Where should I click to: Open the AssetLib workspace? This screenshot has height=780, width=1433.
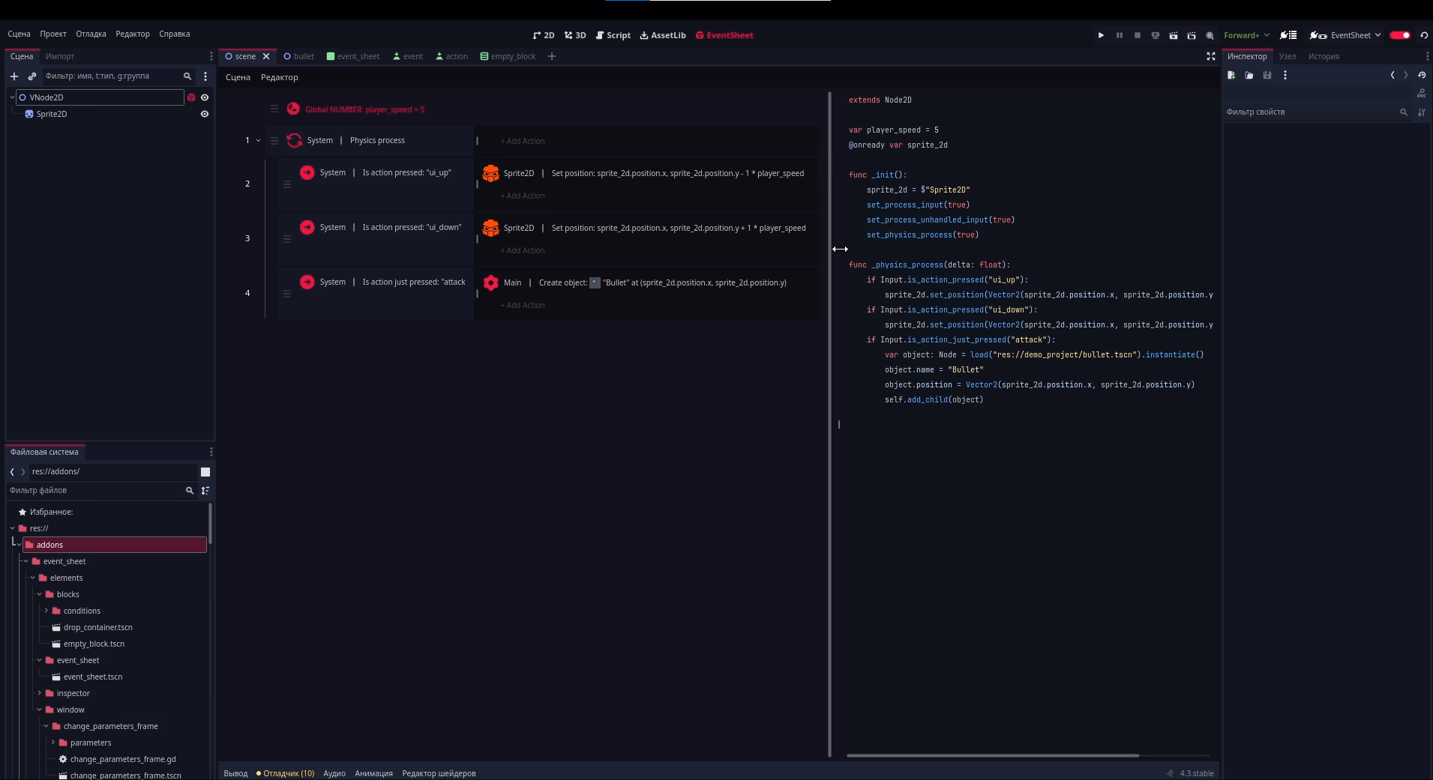pos(663,35)
